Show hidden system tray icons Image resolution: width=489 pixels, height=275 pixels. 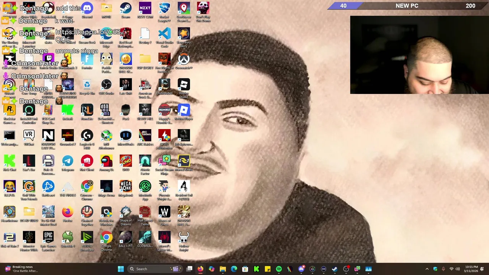coord(427,269)
